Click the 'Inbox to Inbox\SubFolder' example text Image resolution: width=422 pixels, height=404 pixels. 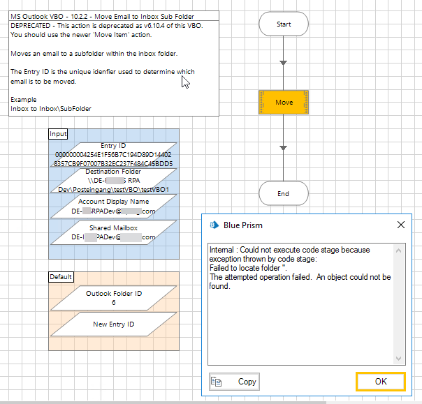coord(51,109)
